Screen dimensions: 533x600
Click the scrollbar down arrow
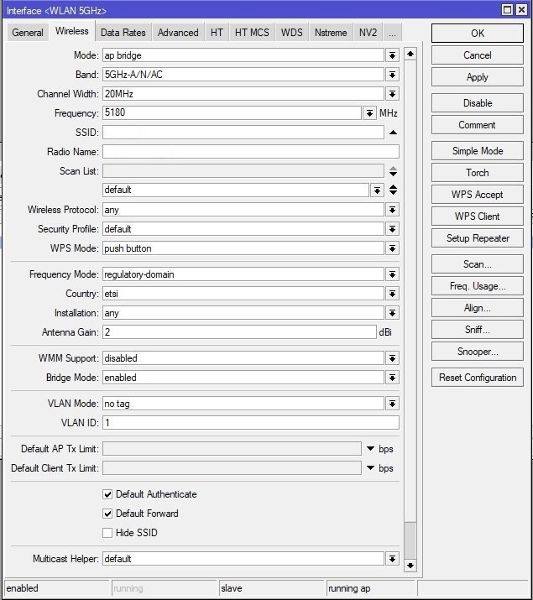pyautogui.click(x=410, y=566)
